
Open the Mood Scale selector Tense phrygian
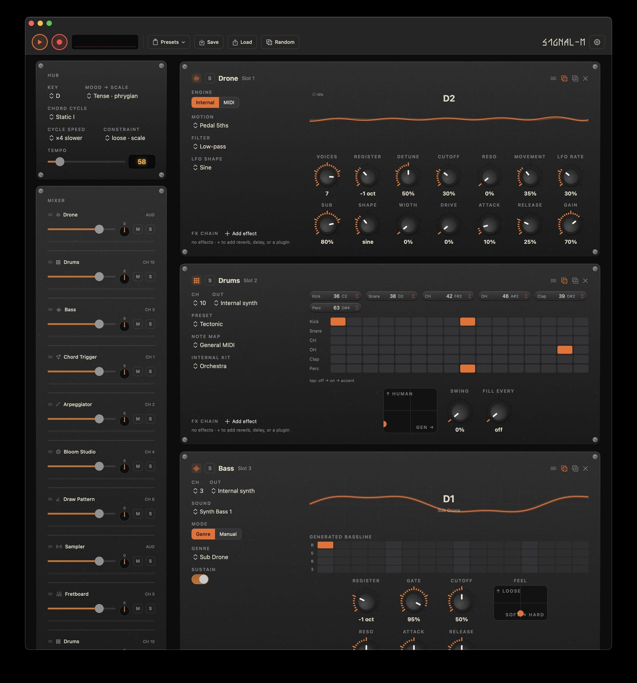click(112, 96)
